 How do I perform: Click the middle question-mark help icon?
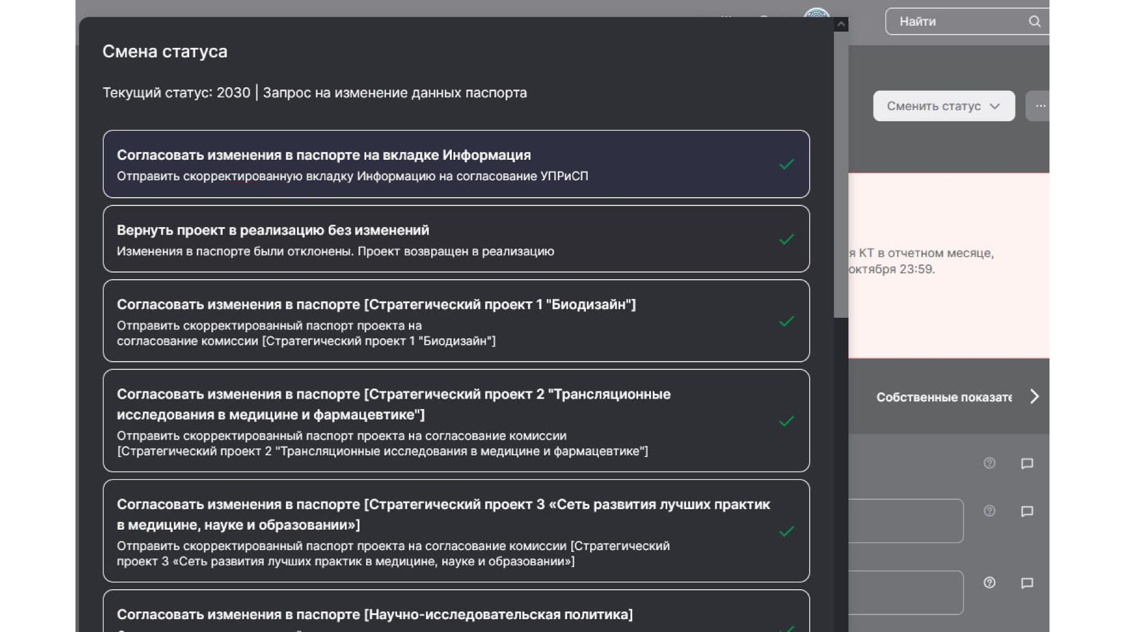(990, 511)
